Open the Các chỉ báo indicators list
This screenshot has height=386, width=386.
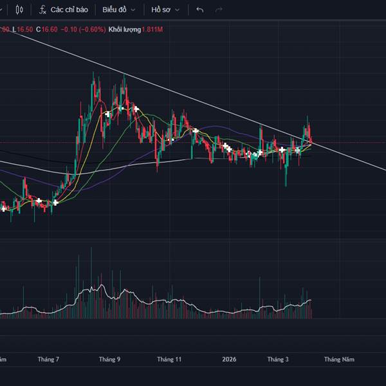point(70,10)
